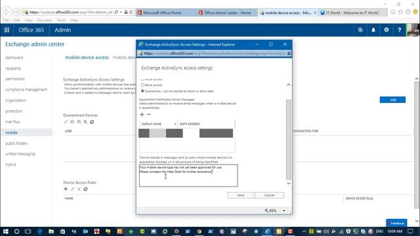Select the mobile device access tab
420x236 pixels.
(87, 57)
